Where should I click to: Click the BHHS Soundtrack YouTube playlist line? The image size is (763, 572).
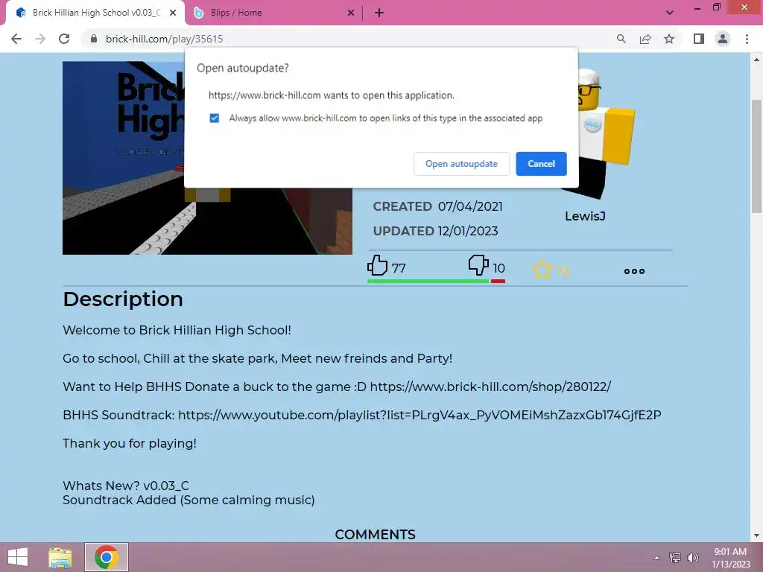pos(362,415)
